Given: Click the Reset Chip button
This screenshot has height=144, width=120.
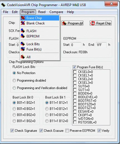Looking at the screenshot, I should pyautogui.click(x=100, y=23).
